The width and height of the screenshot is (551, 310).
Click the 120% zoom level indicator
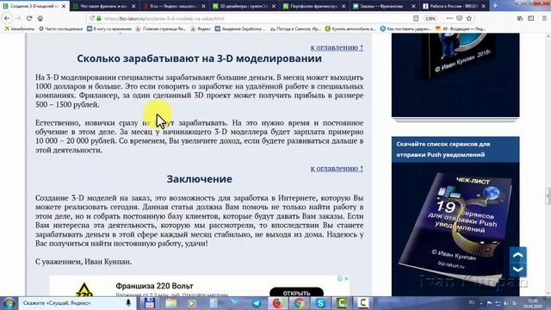(x=430, y=18)
